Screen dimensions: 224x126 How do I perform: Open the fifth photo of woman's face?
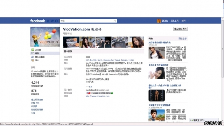136,42
